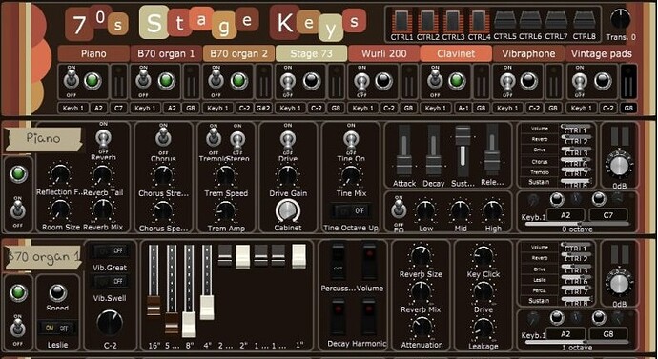The width and height of the screenshot is (658, 359).
Task: Click the Reverb Tail knob
Action: [102, 175]
